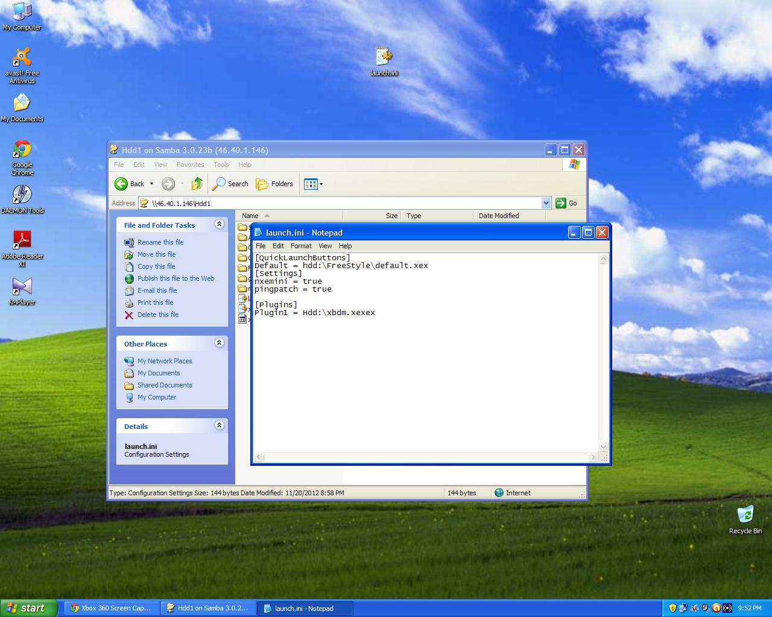Viewport: 772px width, 617px height.
Task: Open Explorer Tools menu
Action: (x=221, y=164)
